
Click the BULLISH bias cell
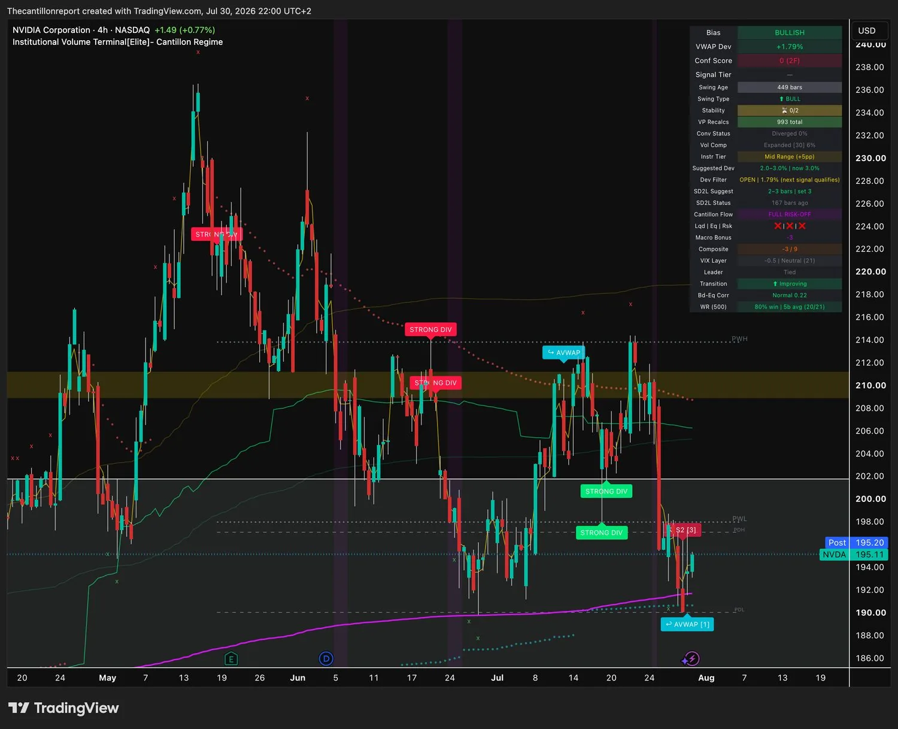point(790,32)
